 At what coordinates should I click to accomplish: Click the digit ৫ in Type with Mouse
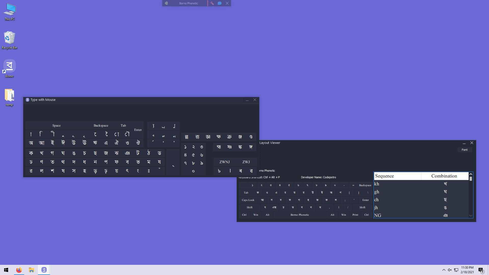tap(194, 155)
